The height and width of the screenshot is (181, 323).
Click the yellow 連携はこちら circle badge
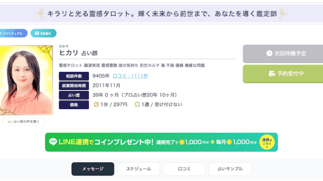click(x=267, y=142)
